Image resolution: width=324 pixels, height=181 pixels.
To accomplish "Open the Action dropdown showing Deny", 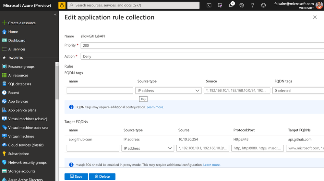I will point(202,56).
